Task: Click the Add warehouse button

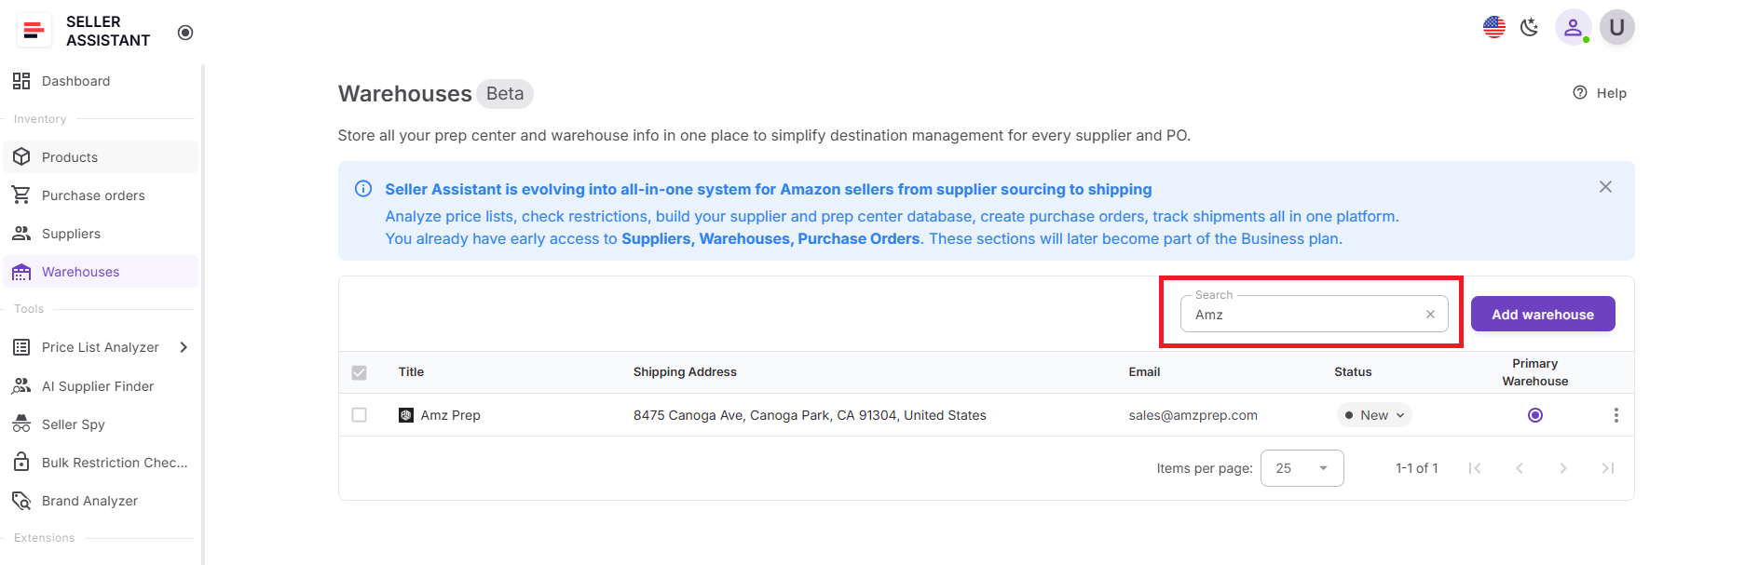Action: [1542, 315]
